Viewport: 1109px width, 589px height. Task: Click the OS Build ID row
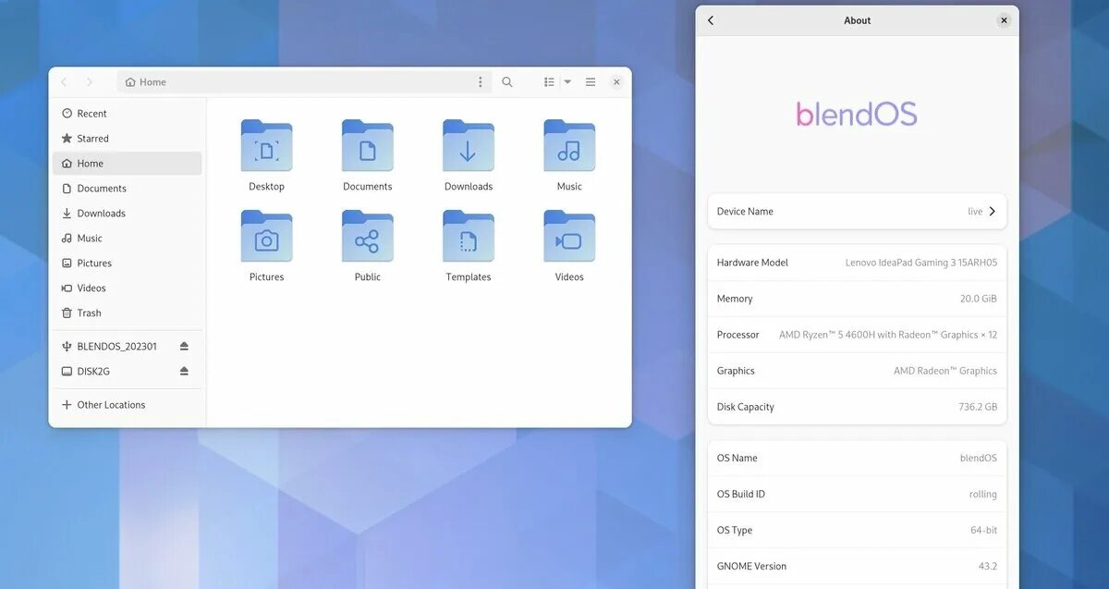click(x=857, y=494)
